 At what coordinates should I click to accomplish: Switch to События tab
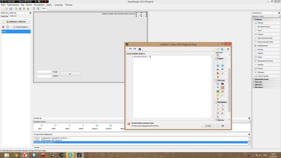click(13, 16)
